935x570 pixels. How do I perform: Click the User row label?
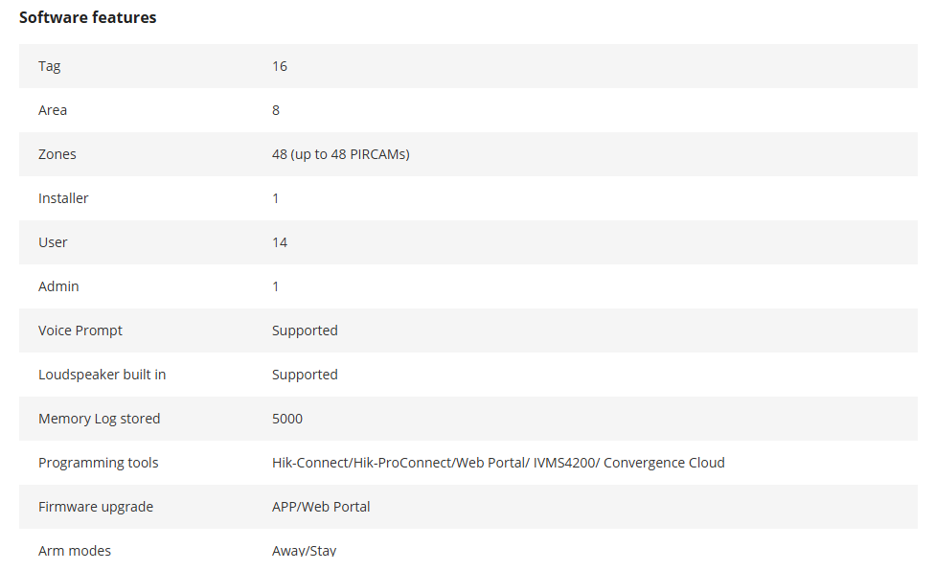pos(53,242)
